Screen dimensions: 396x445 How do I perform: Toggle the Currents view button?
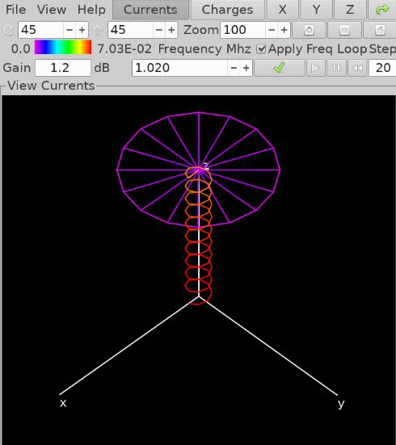(150, 10)
